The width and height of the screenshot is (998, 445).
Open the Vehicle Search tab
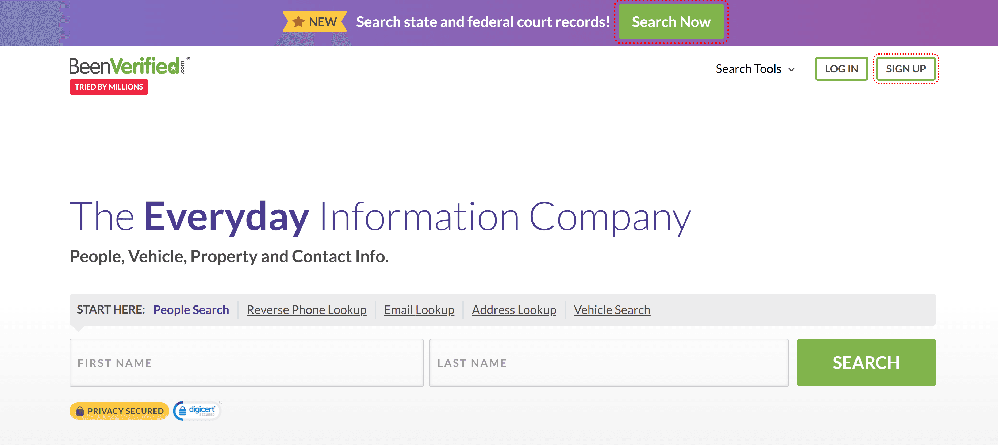click(x=612, y=310)
